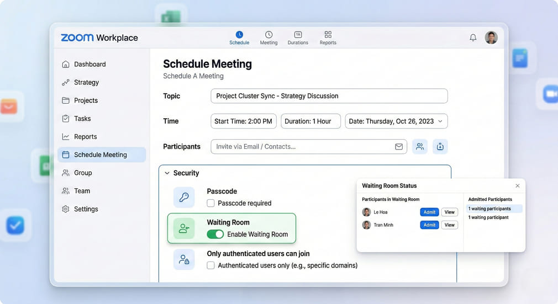Switch to the Reports tab in top bar
This screenshot has width=558, height=304.
pyautogui.click(x=328, y=38)
